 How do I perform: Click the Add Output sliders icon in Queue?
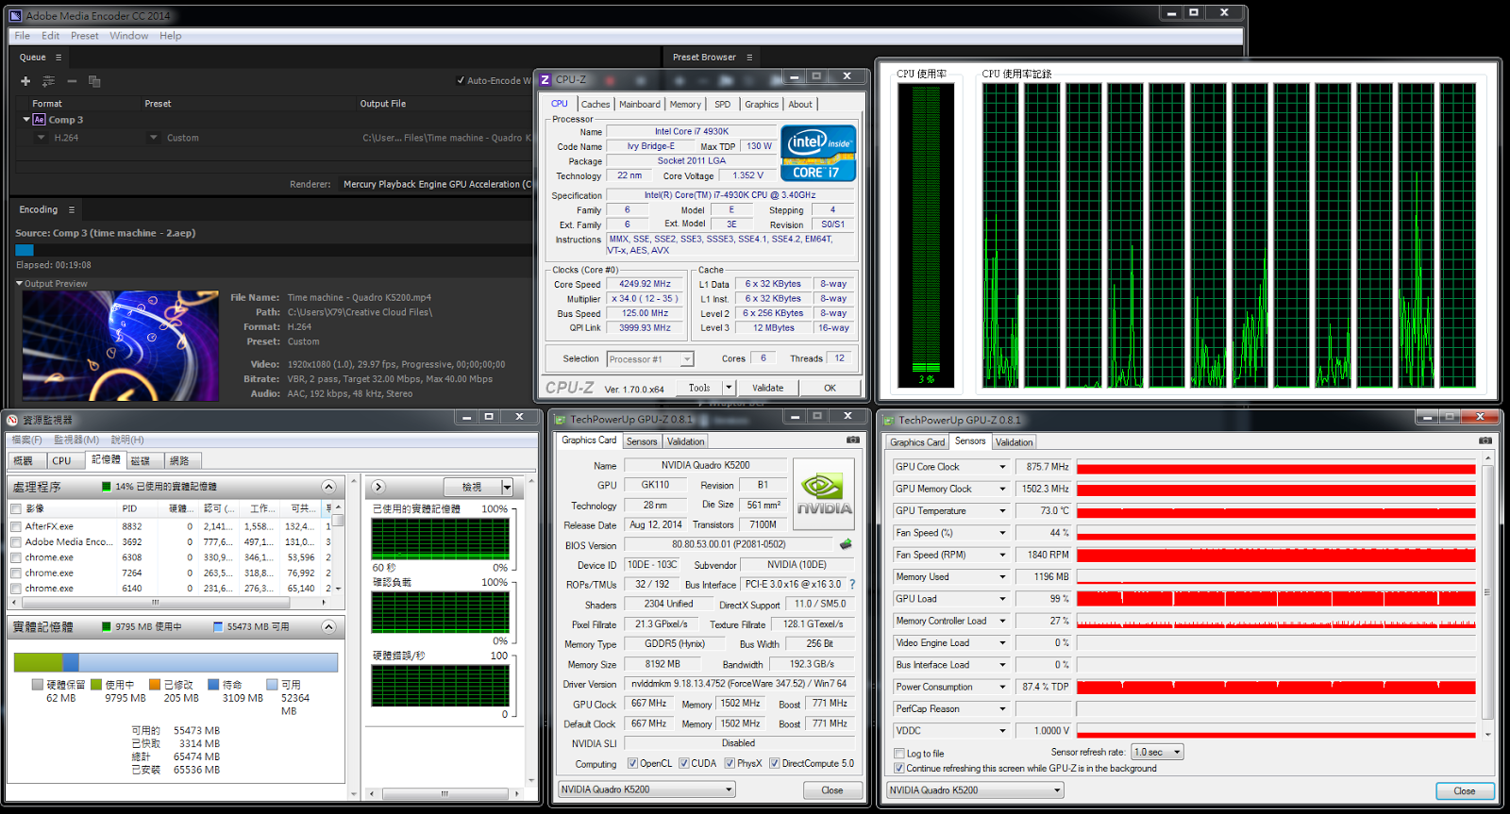[48, 81]
